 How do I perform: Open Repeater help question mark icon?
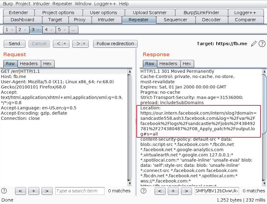point(262,44)
